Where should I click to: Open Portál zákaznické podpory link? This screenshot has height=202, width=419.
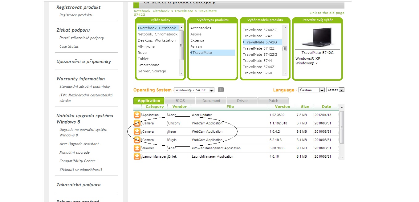coord(82,38)
